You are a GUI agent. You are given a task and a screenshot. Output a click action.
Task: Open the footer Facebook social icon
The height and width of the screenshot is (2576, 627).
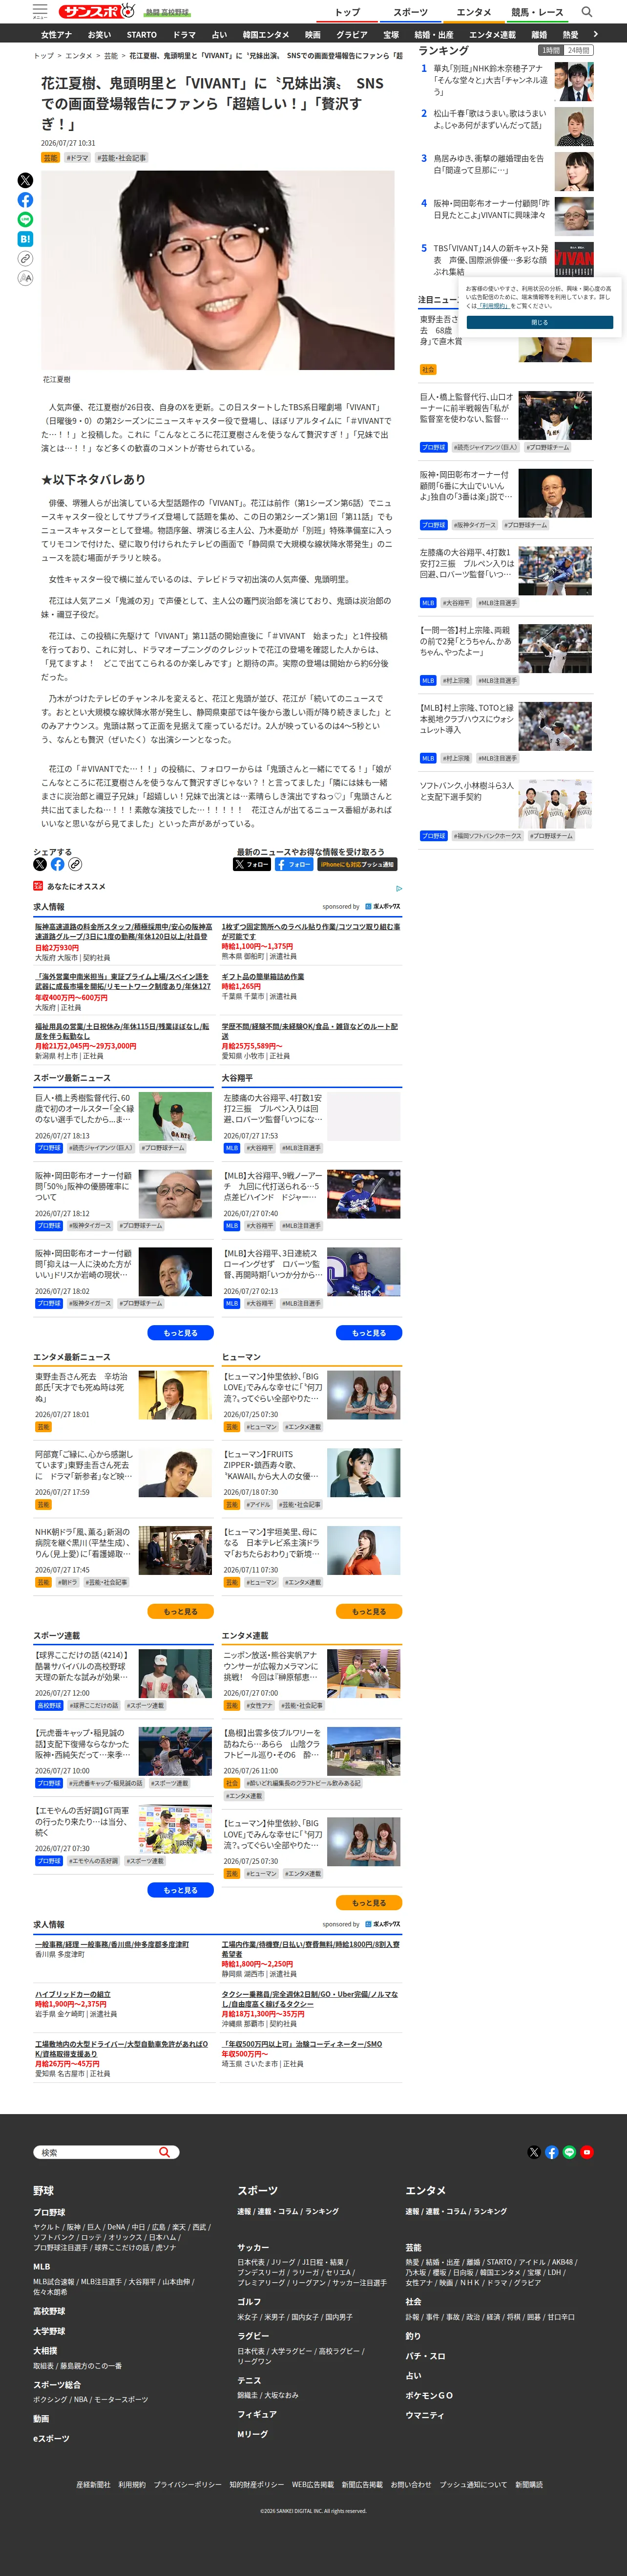pos(551,2152)
